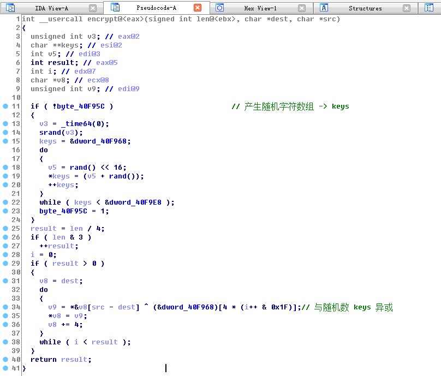Click the Pseudocode-A tab icon

click(x=115, y=8)
